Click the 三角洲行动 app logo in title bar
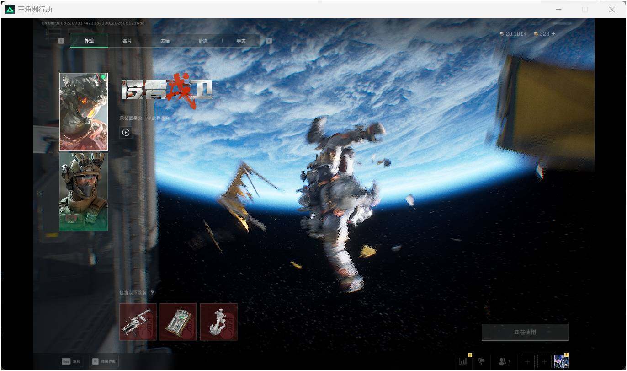 click(10, 9)
